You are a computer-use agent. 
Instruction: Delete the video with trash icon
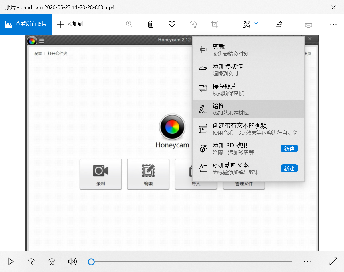click(x=151, y=24)
